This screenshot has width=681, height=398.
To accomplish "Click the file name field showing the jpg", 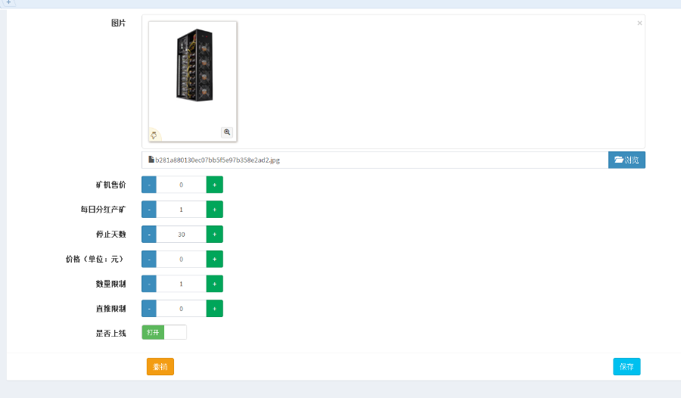I will (375, 160).
